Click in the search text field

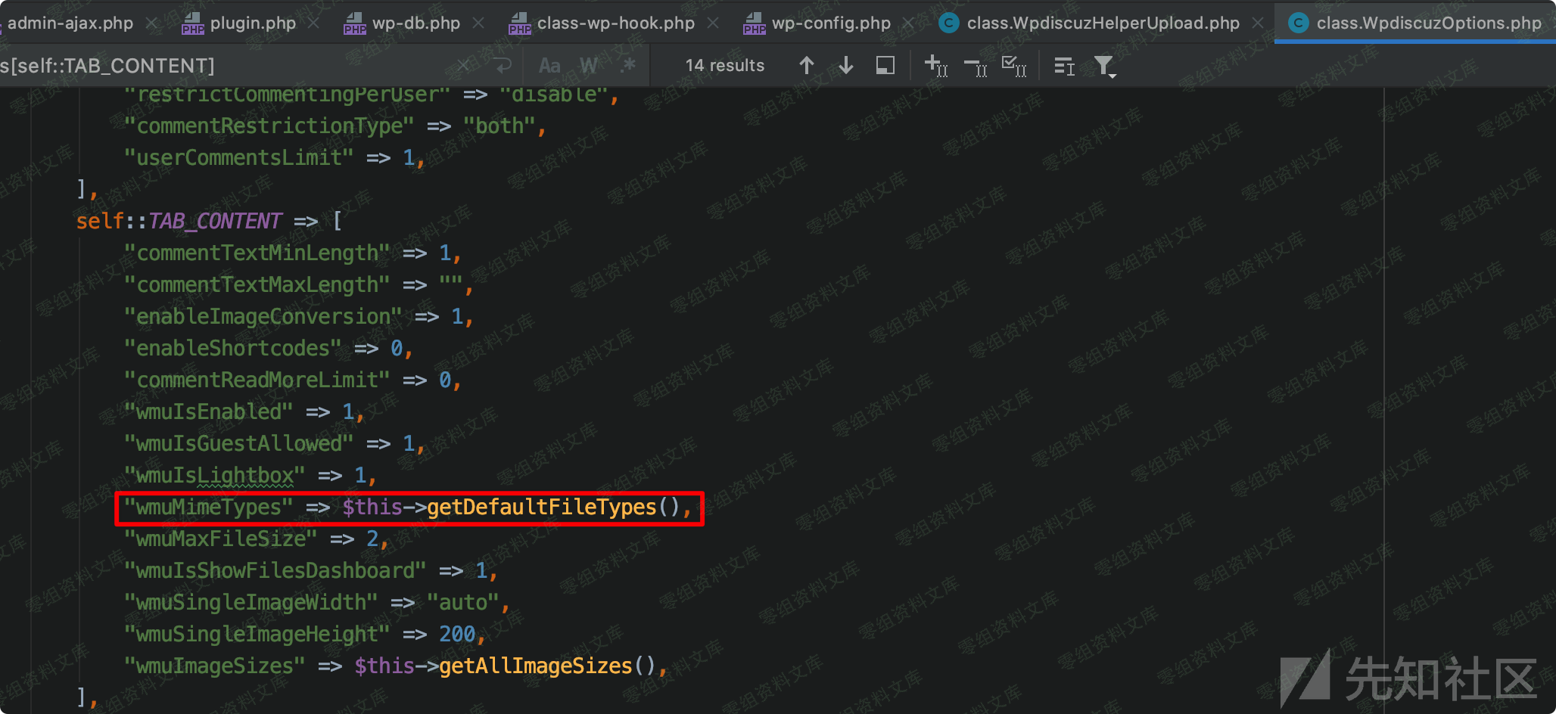(x=227, y=66)
